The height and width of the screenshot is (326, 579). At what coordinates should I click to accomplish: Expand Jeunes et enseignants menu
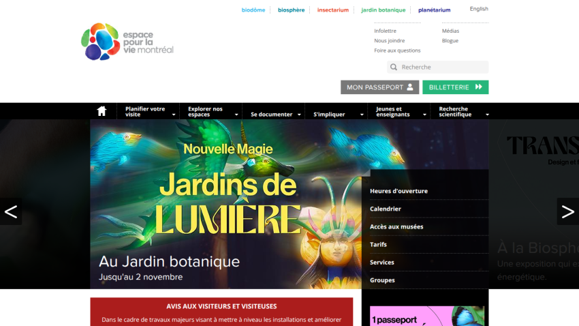click(x=399, y=111)
